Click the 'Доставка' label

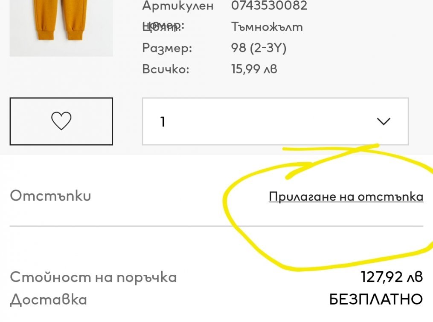click(x=48, y=300)
